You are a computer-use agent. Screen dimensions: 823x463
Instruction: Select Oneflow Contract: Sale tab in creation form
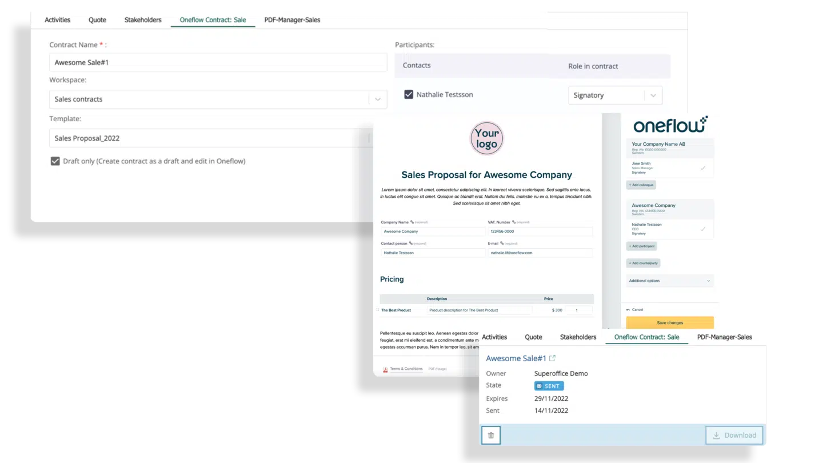tap(213, 20)
